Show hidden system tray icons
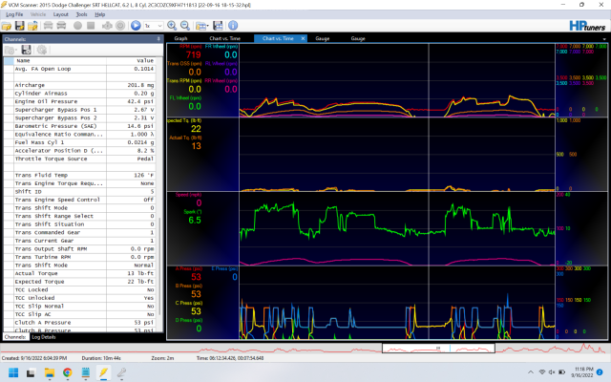Viewport: 611px width, 382px height. pos(531,372)
